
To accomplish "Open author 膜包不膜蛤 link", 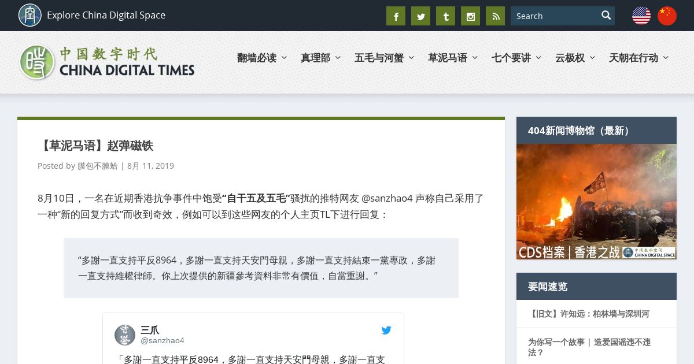I will click(x=98, y=166).
